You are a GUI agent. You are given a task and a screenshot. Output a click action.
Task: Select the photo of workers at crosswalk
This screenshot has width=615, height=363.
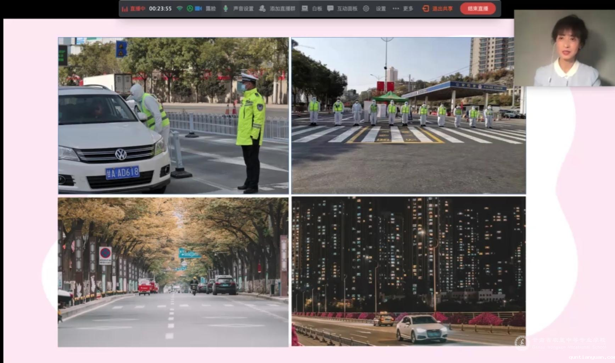pyautogui.click(x=408, y=116)
